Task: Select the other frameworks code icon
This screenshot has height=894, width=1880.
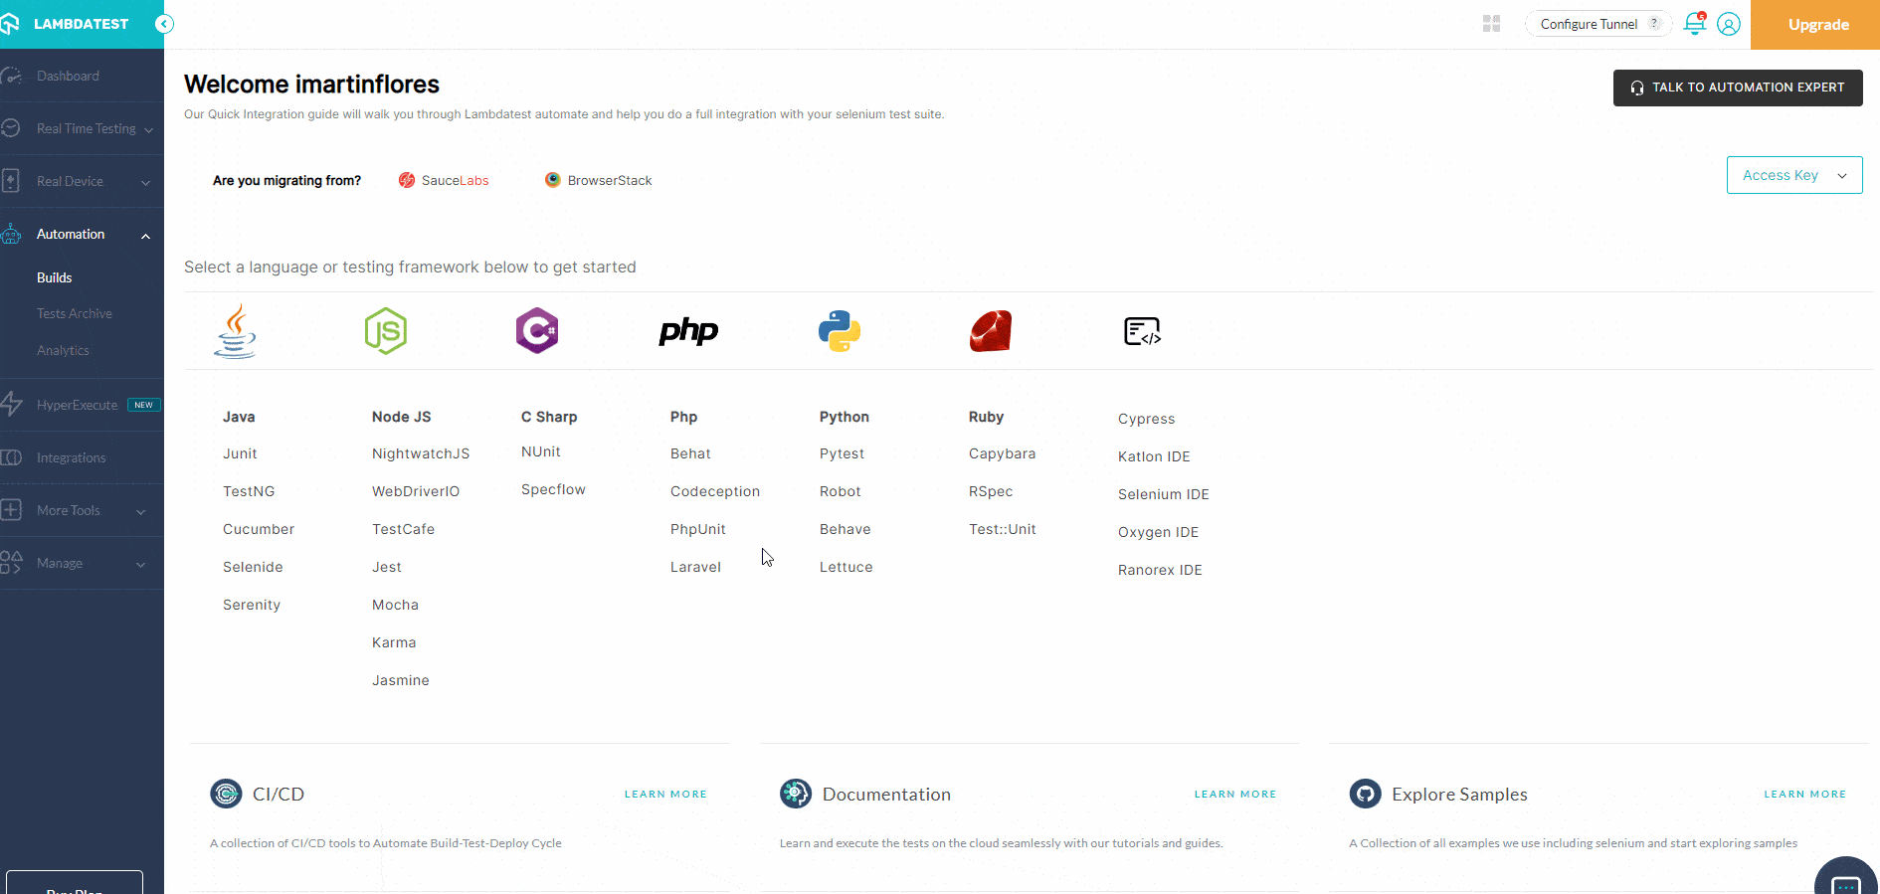Action: [1142, 331]
